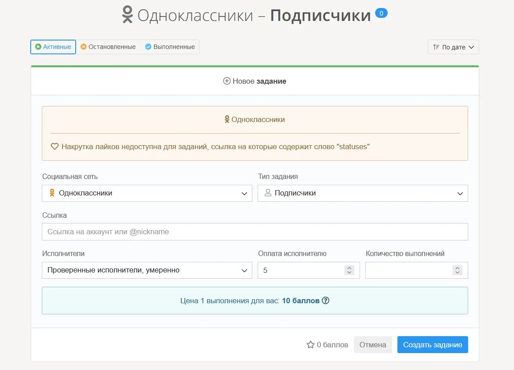Click the blue 0 counter badge
Screen dimensions: 514x370
[381, 13]
